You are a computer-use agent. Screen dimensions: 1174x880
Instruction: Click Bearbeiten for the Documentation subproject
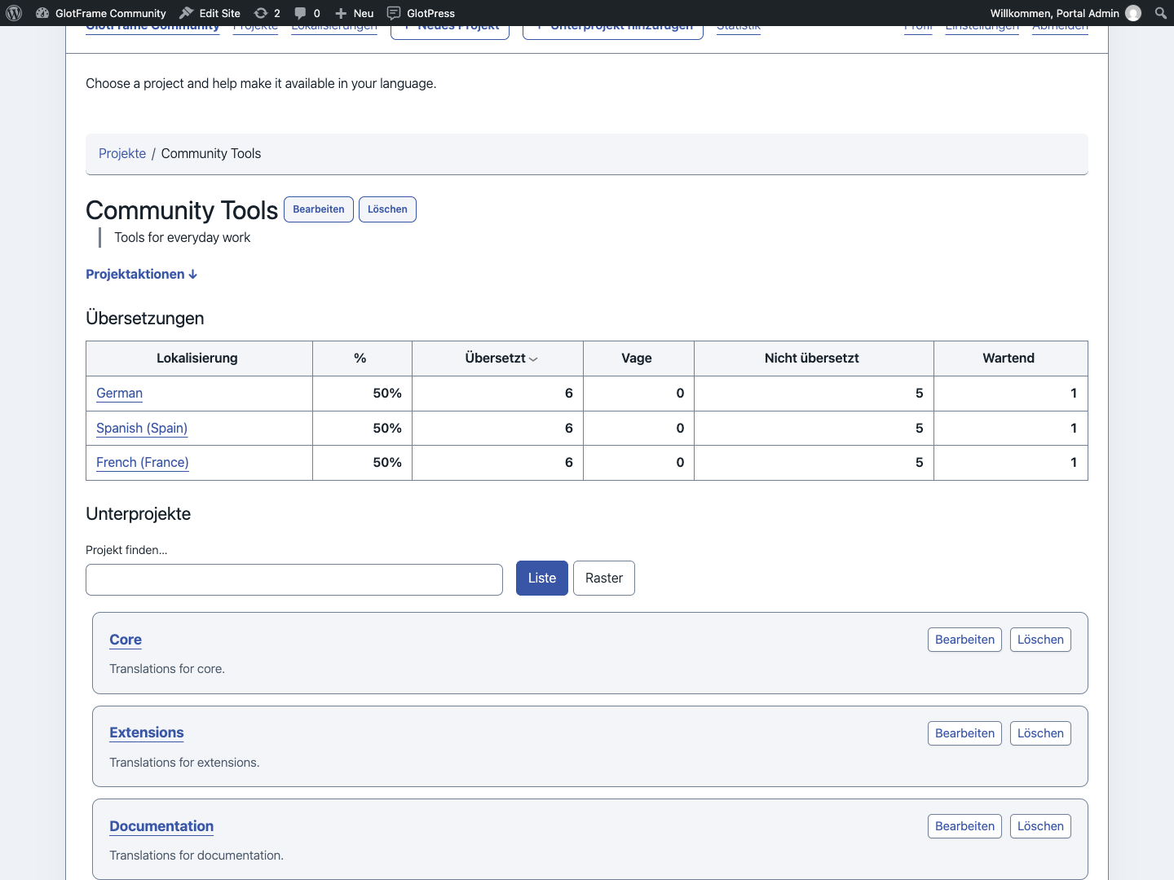[x=964, y=826]
